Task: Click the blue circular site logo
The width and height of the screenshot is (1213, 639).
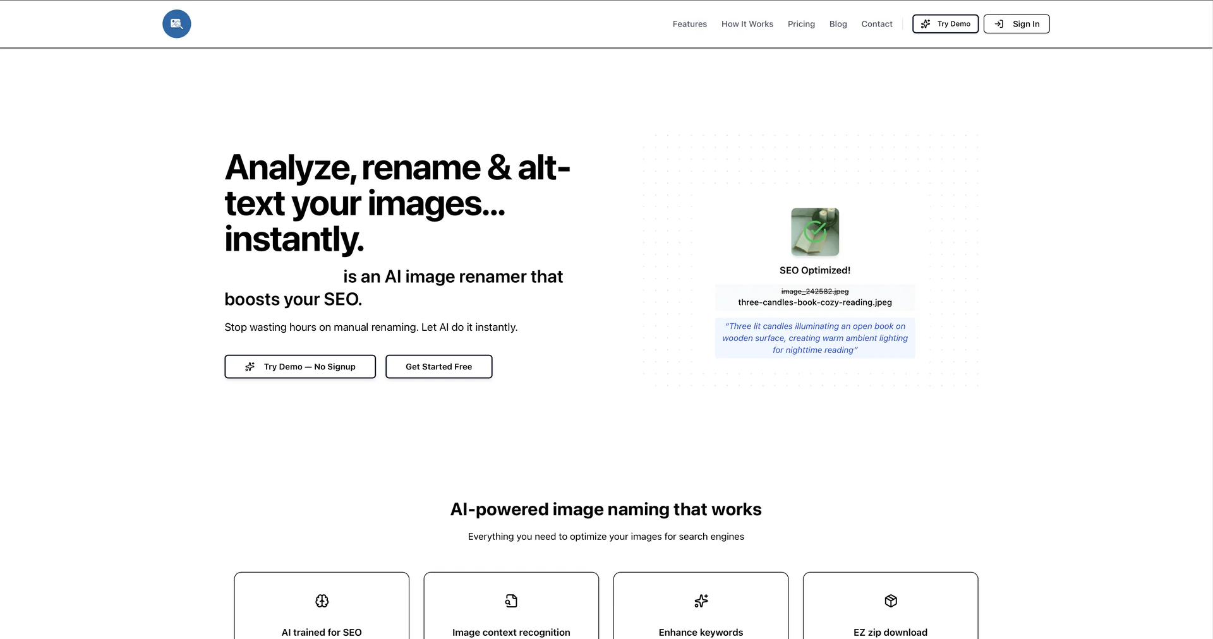Action: (176, 24)
